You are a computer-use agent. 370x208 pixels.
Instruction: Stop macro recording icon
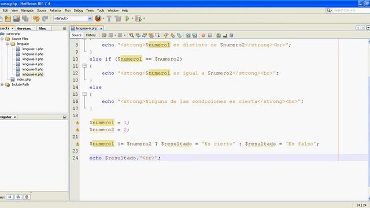[210, 35]
